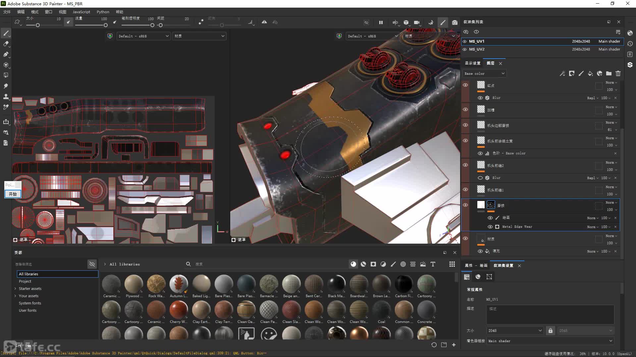Filter assets by alpha checker sphere icon

click(x=403, y=264)
